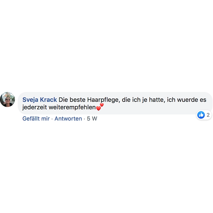Click the words 'Die beste' in the comment

pyautogui.click(x=72, y=100)
